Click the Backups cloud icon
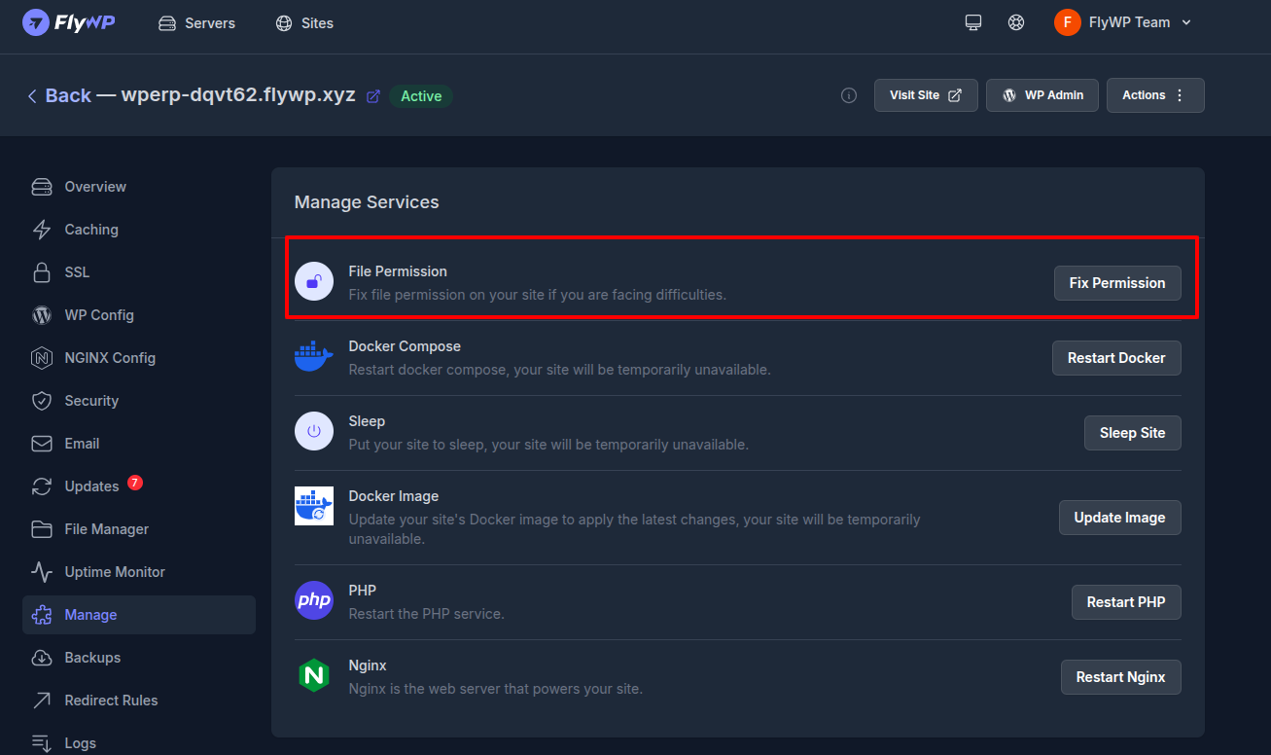1271x755 pixels. click(42, 658)
